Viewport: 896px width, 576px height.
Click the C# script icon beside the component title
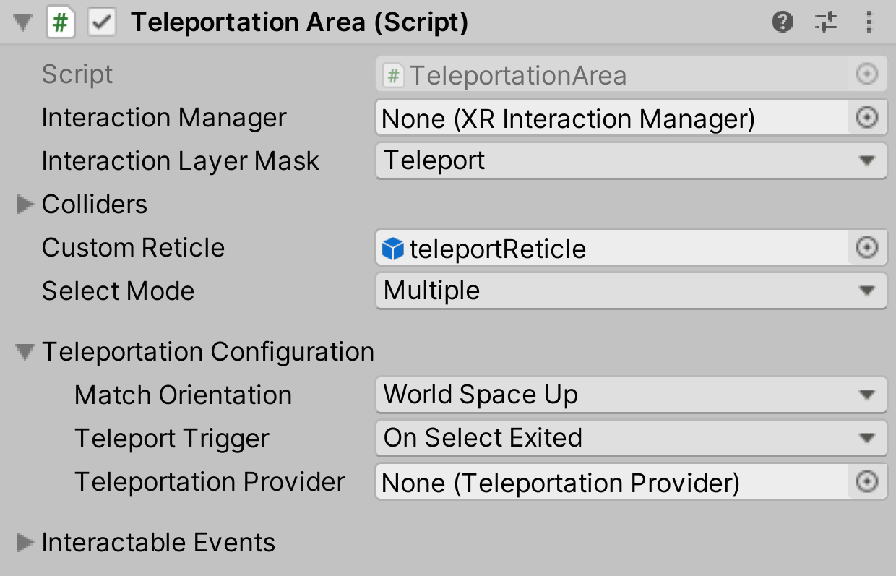61,22
